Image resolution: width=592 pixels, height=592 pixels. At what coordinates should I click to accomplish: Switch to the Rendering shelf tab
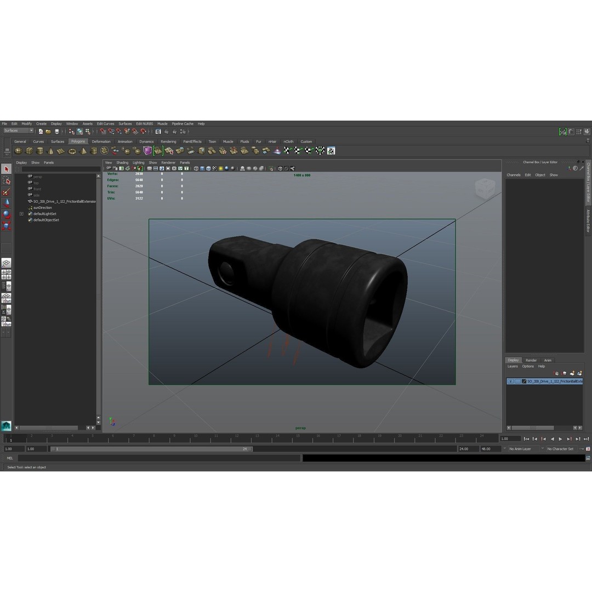tap(168, 141)
